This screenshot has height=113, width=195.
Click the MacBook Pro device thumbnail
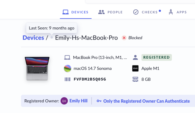click(x=37, y=68)
